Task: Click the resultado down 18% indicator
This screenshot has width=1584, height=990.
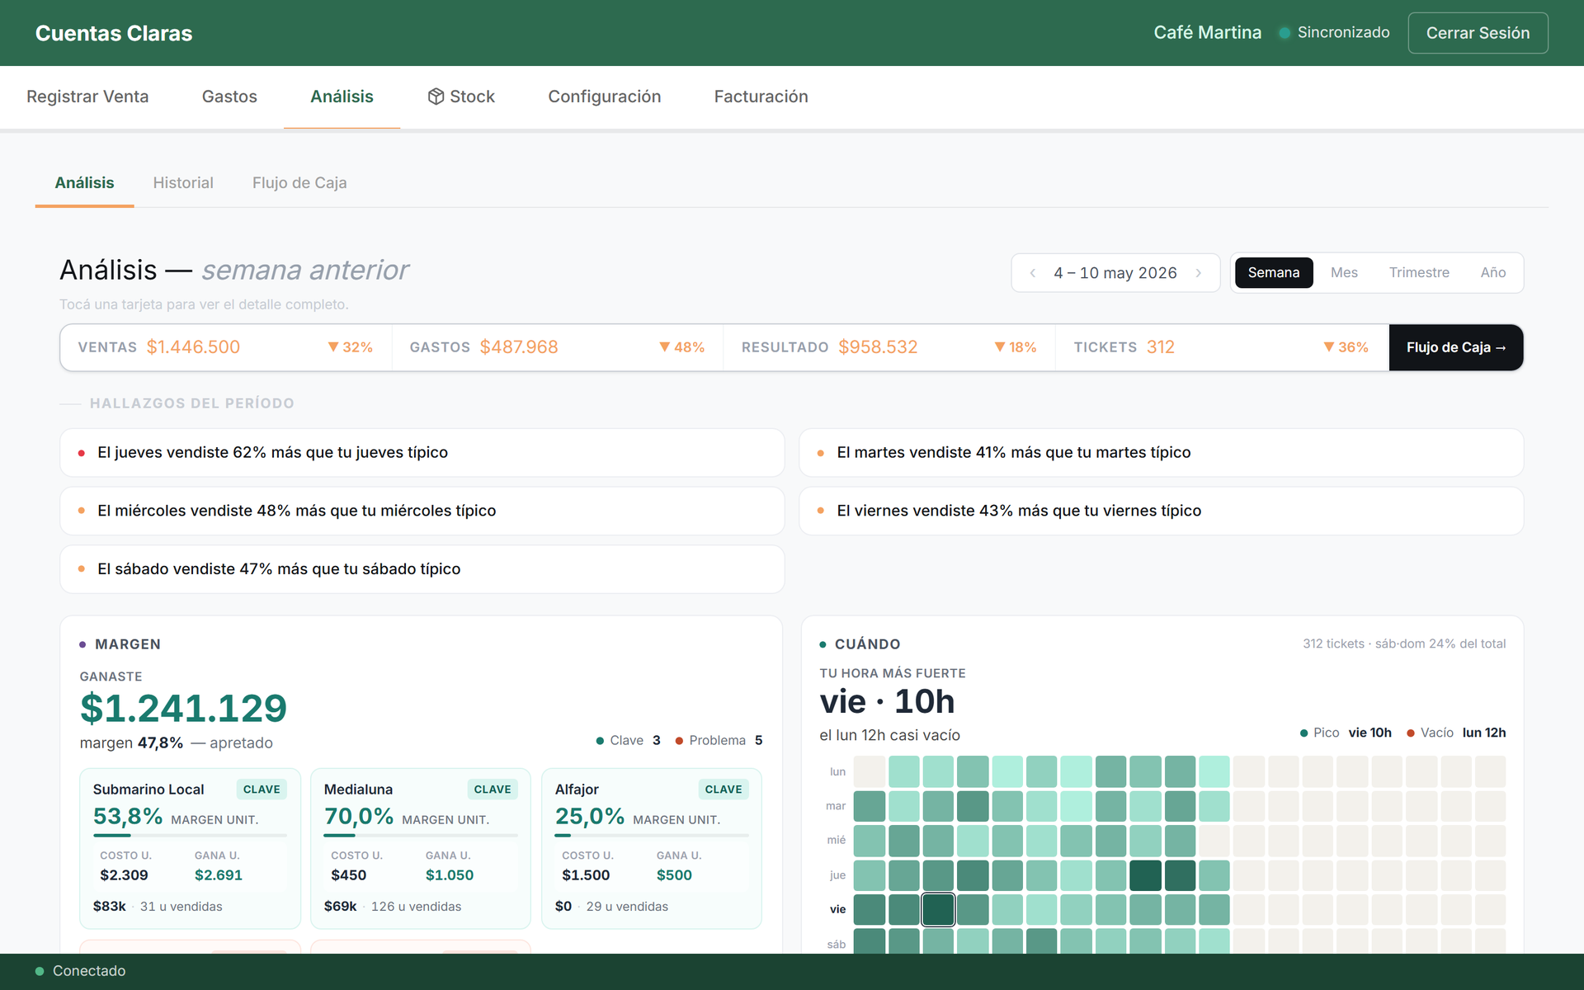Action: coord(1016,347)
